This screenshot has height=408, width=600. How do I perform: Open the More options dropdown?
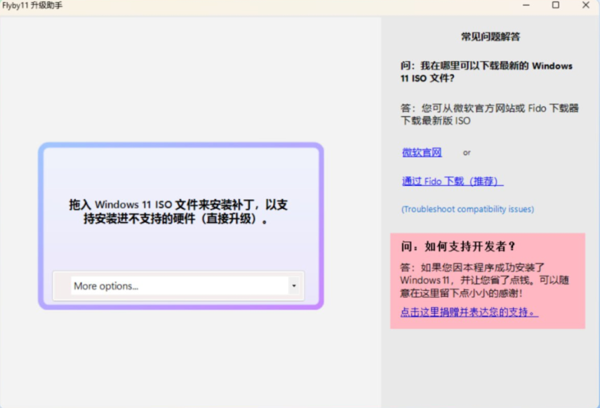[x=185, y=285]
